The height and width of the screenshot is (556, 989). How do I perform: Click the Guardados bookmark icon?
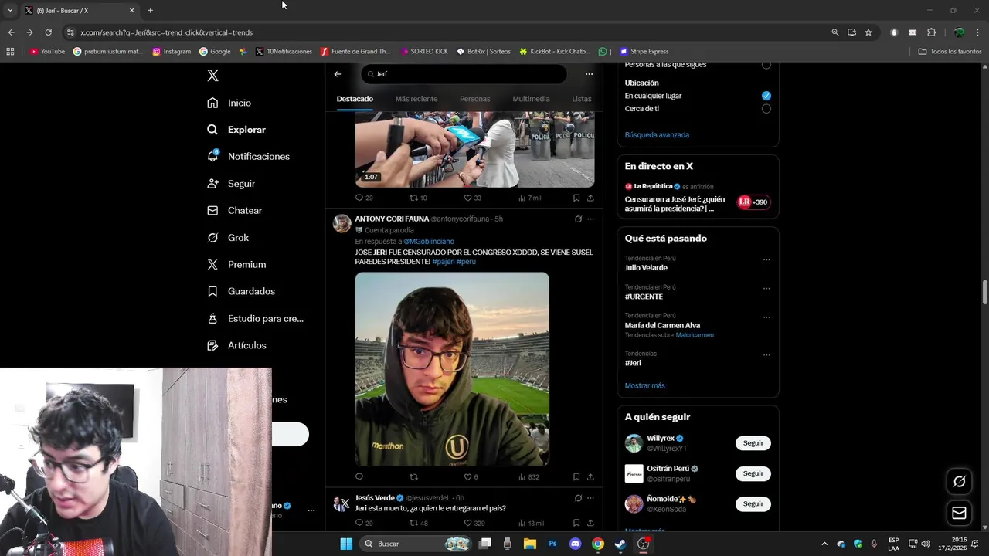[212, 291]
